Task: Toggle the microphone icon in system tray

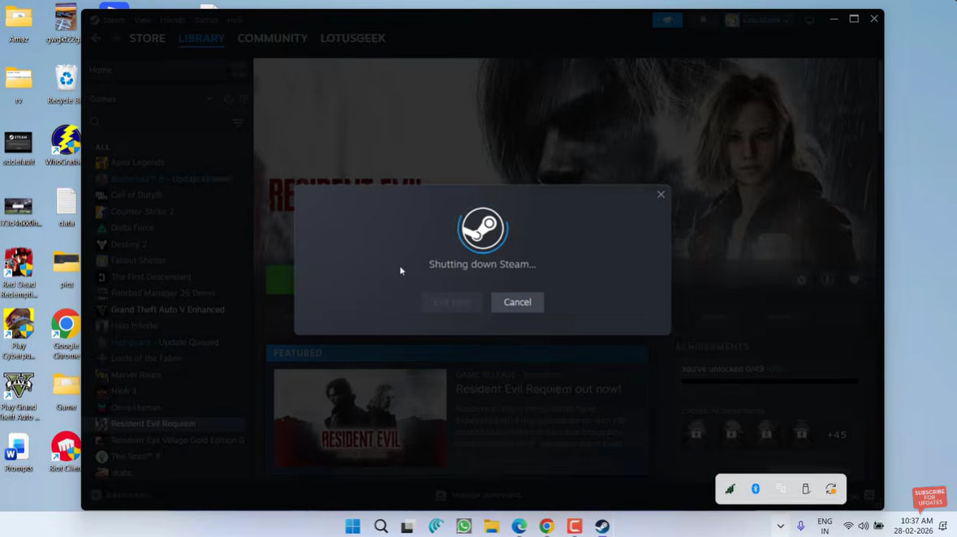Action: [x=800, y=526]
